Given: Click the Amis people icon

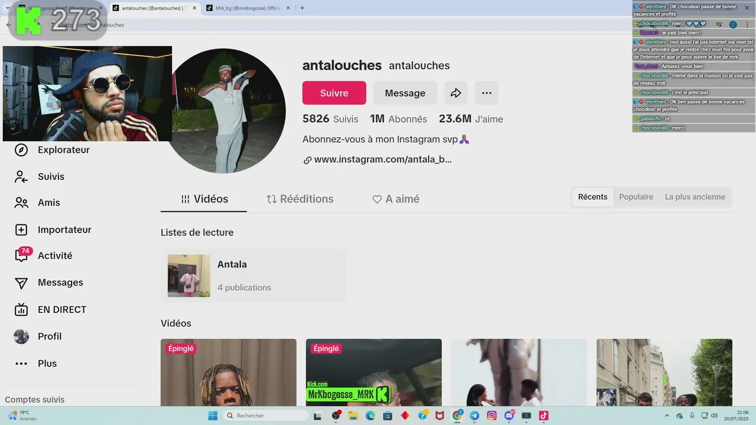Looking at the screenshot, I should (21, 202).
